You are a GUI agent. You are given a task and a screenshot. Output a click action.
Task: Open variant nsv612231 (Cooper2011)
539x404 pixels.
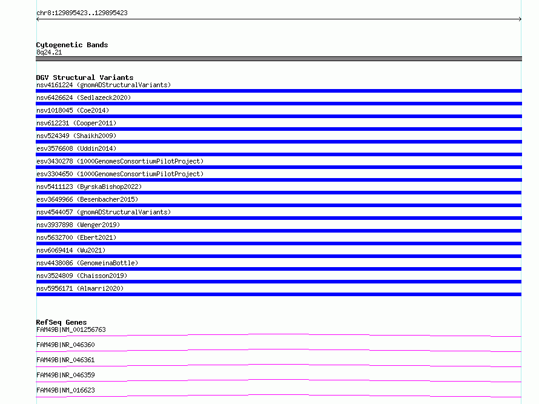[x=76, y=123]
